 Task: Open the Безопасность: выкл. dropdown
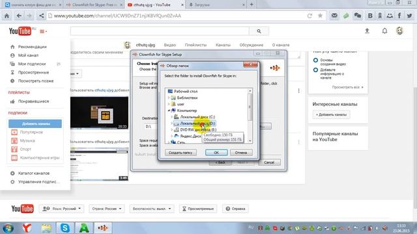pos(152,209)
